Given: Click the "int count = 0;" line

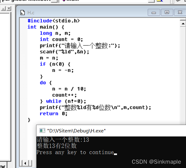Looking at the screenshot, I should point(61,39).
